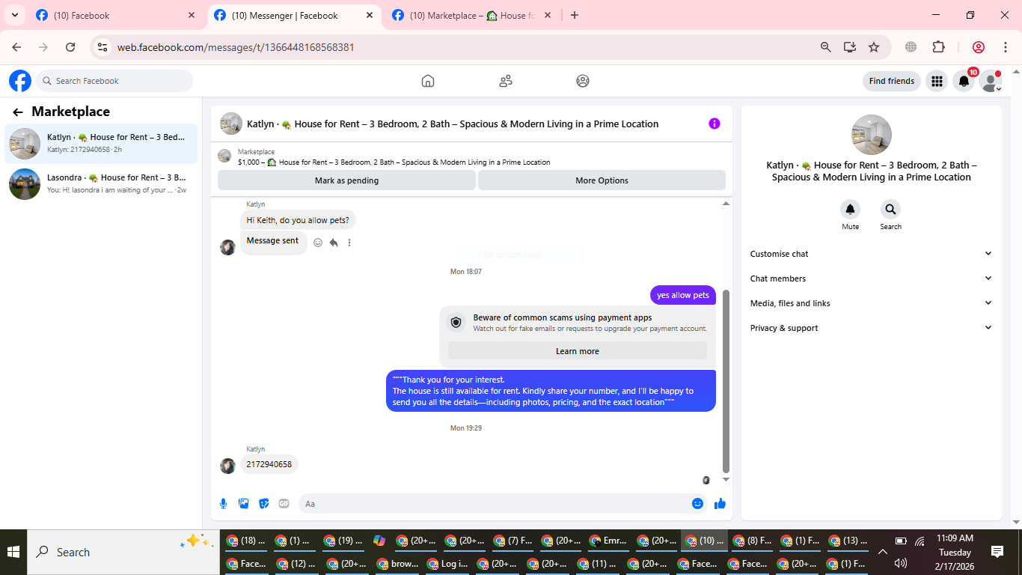Open the GIF picker
The width and height of the screenshot is (1022, 575).
[x=284, y=504]
